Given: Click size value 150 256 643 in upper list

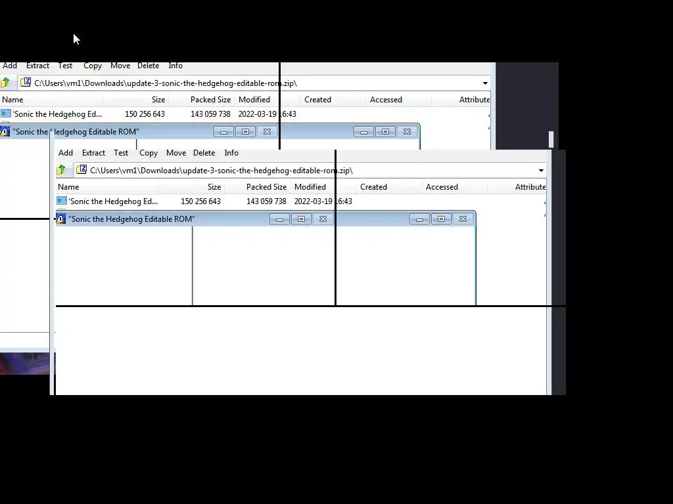Looking at the screenshot, I should (x=145, y=114).
